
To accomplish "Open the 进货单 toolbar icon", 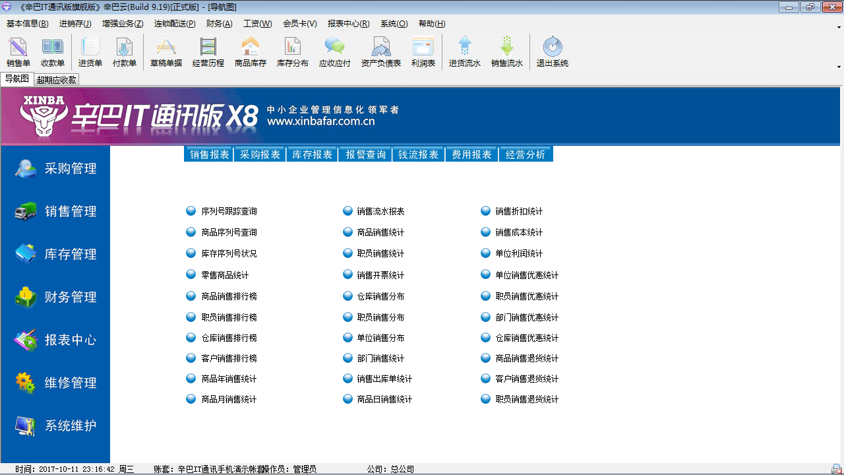I will pyautogui.click(x=90, y=52).
